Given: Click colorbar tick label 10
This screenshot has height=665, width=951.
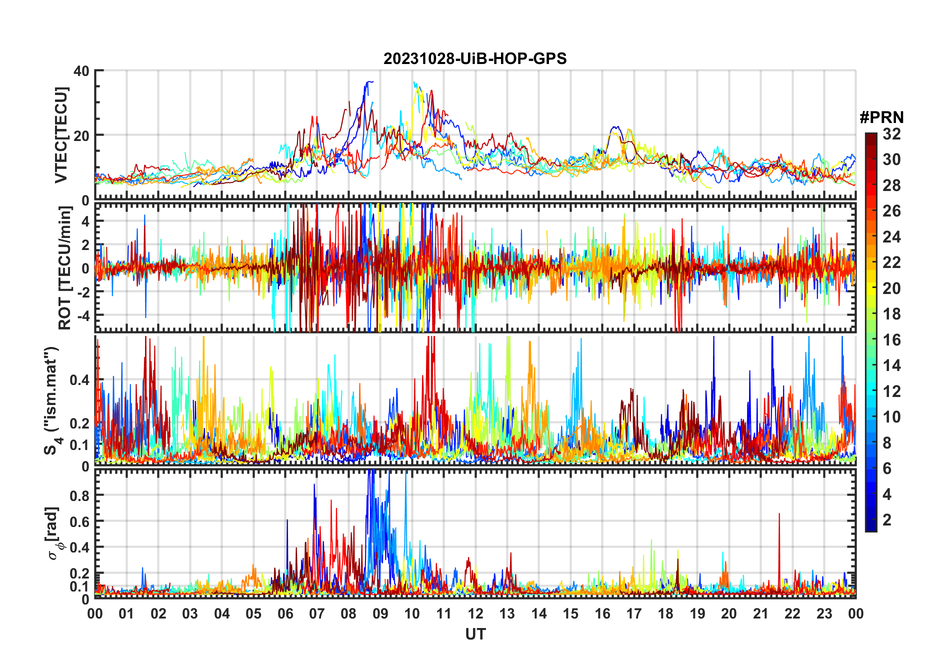Looking at the screenshot, I should coord(891,417).
